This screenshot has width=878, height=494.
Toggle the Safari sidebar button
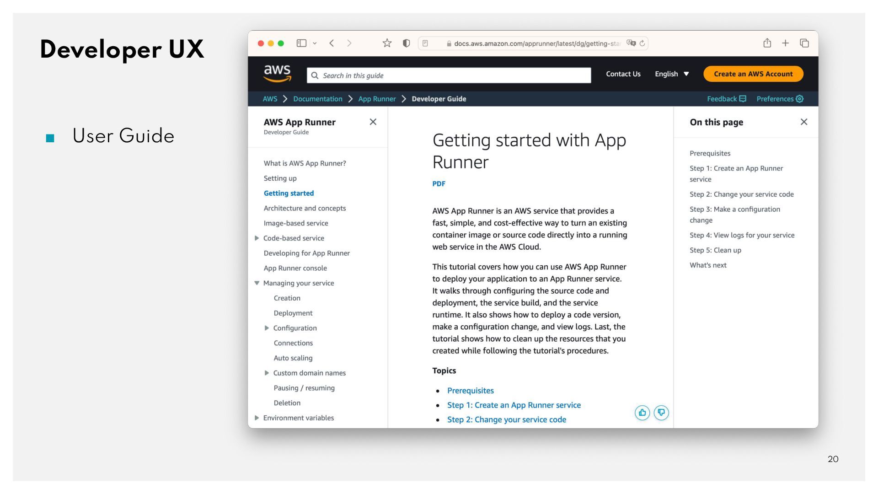(x=301, y=43)
